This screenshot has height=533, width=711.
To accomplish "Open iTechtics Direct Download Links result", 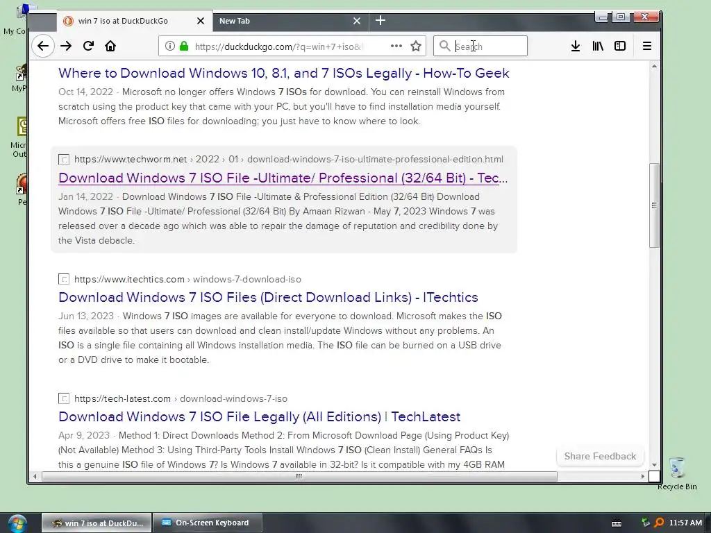I will (269, 297).
